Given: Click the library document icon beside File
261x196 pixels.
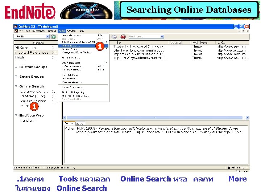Looking at the screenshot, I should 16,31.
